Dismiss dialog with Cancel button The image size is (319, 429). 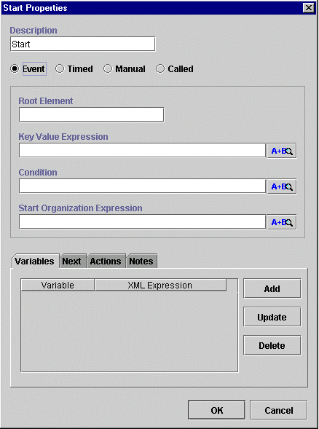point(279,410)
